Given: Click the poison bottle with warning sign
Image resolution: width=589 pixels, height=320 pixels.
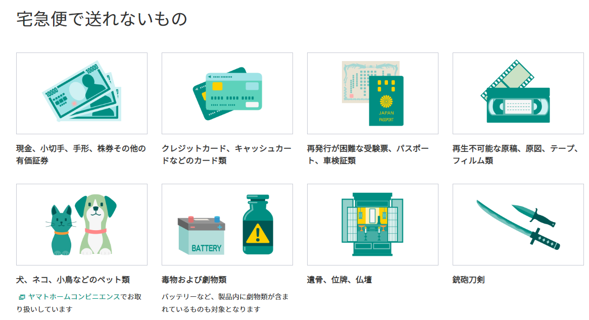Looking at the screenshot, I should pyautogui.click(x=258, y=224).
